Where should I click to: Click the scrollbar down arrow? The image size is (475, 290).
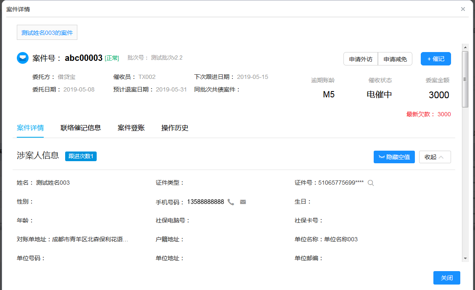click(x=465, y=258)
